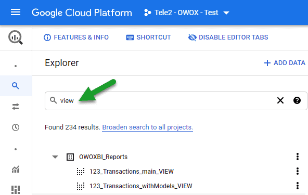Image resolution: width=308 pixels, height=195 pixels.
Task: Open the BI Engine bars icon in sidebar
Action: pyautogui.click(x=16, y=190)
